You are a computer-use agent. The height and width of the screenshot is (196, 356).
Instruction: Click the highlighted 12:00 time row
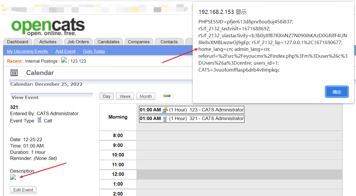click(x=221, y=174)
